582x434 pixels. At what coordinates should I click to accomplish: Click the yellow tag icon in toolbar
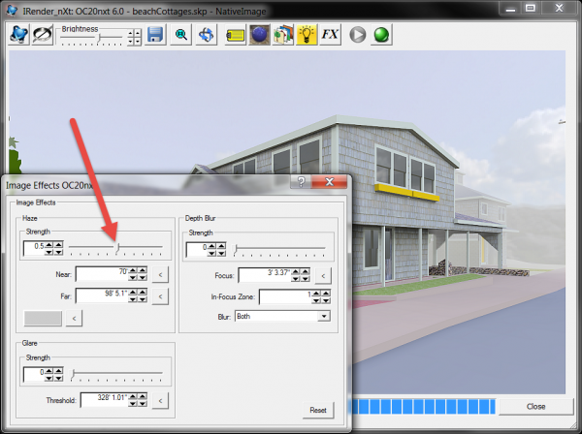(235, 35)
